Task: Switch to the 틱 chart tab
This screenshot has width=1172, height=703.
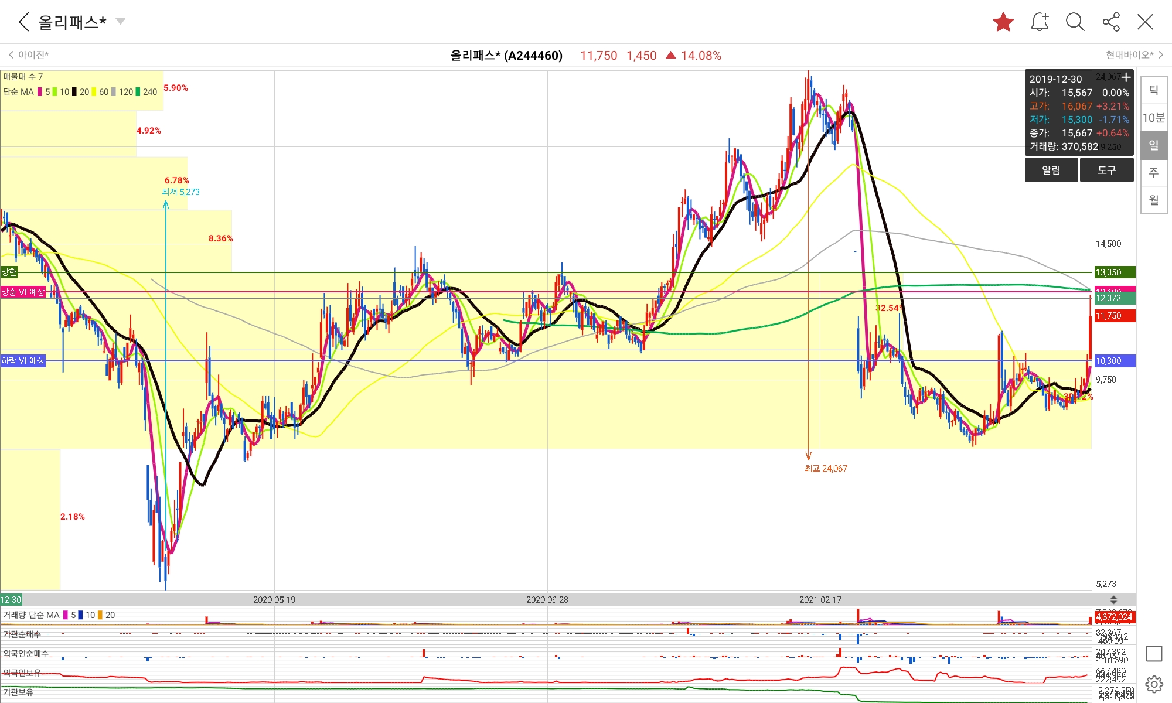Action: click(x=1153, y=90)
